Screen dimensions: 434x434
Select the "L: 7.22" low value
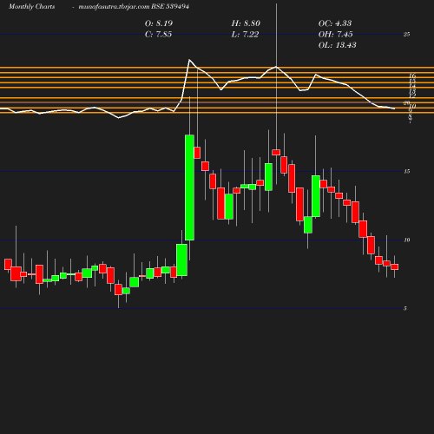coord(245,35)
